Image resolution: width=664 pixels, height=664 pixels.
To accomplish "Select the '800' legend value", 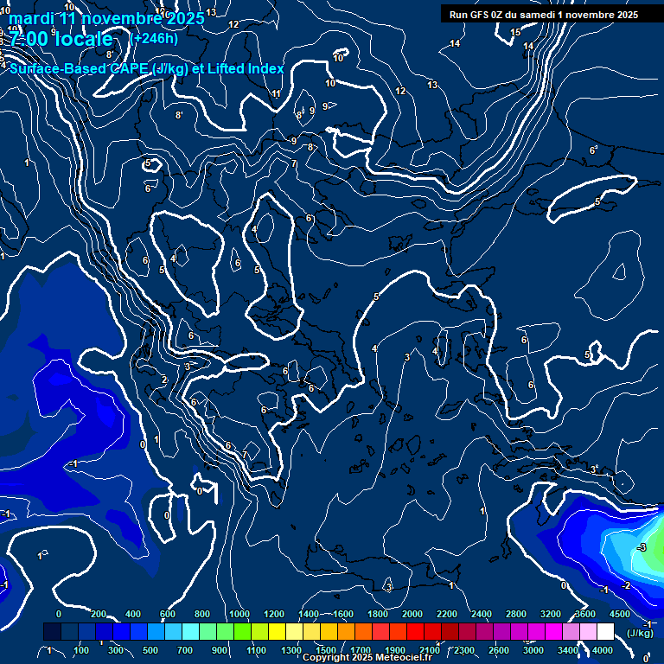I will point(202,614).
